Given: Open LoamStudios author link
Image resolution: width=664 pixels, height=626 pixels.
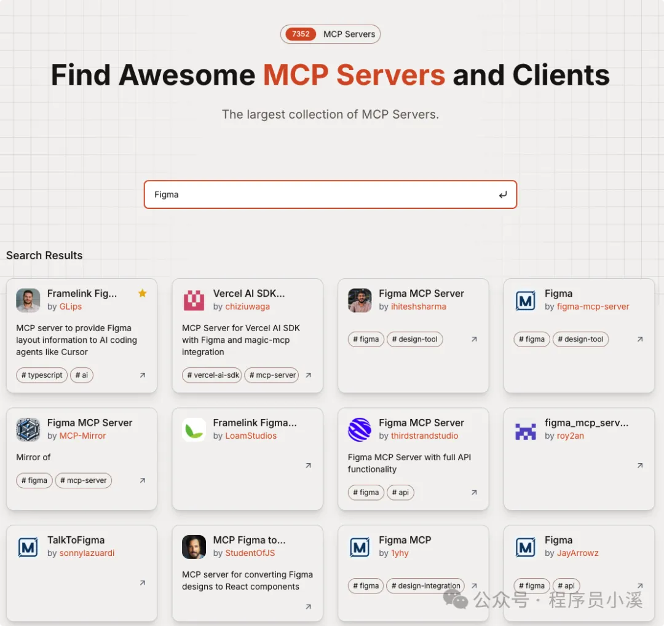Looking at the screenshot, I should tap(251, 436).
